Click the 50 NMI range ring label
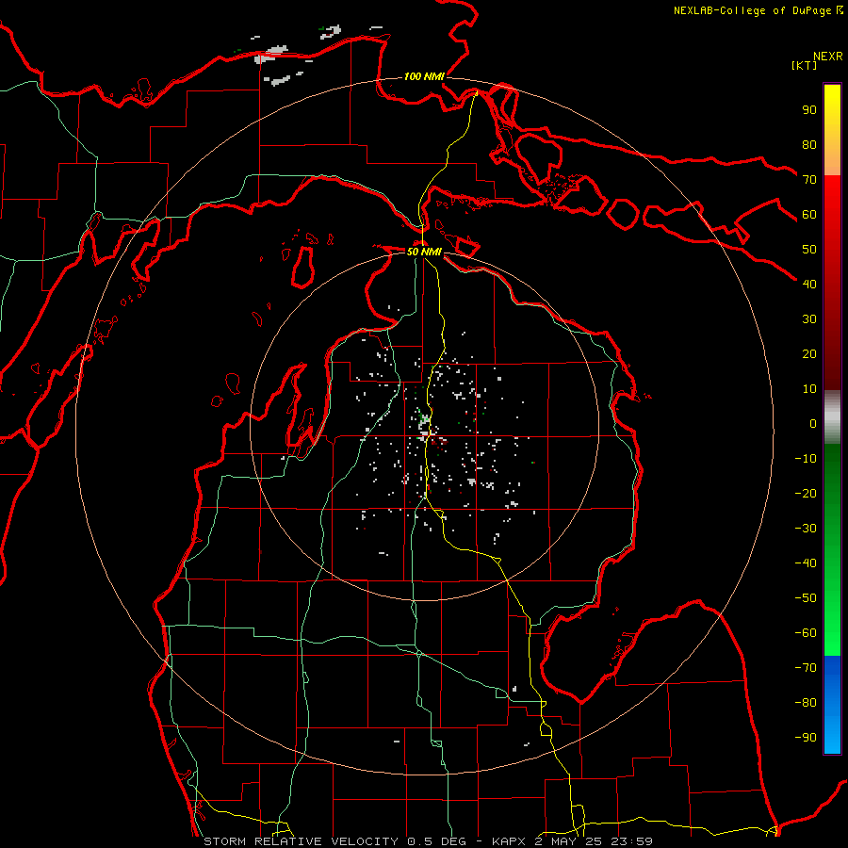This screenshot has height=848, width=848. [424, 252]
